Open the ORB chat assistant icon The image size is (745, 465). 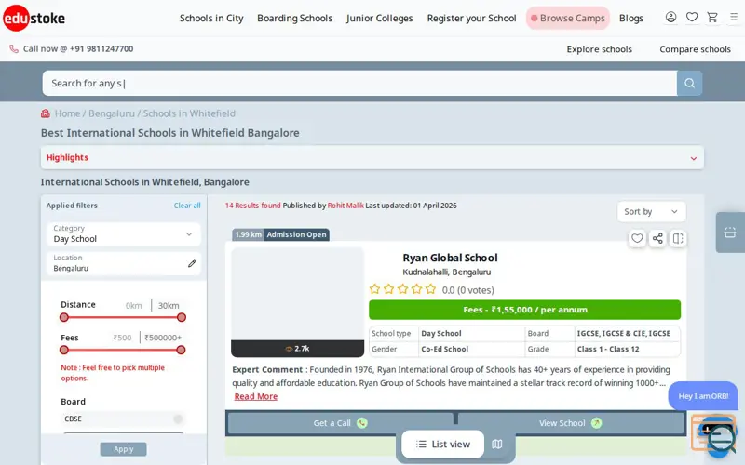(x=714, y=434)
